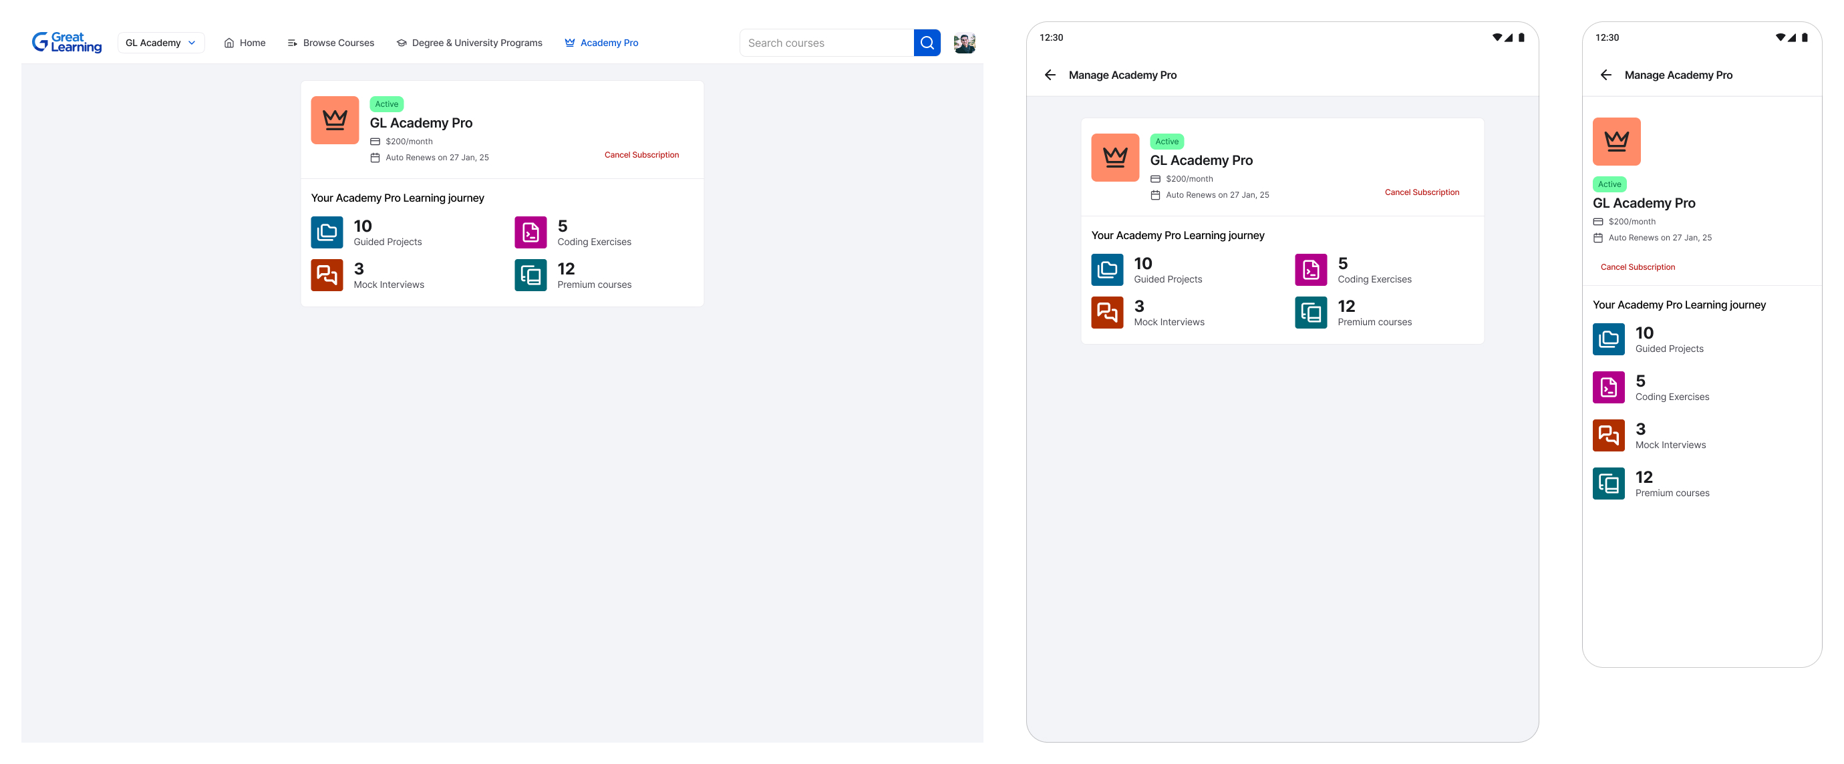
Task: Click desktop Mock Interviews chat icon
Action: (327, 275)
